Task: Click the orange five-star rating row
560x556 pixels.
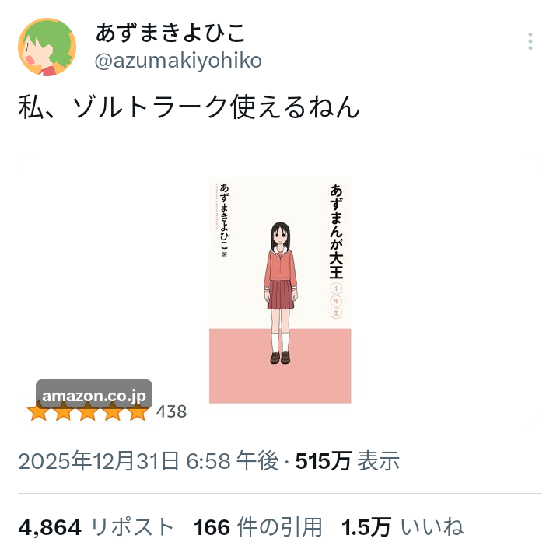Action: (88, 411)
